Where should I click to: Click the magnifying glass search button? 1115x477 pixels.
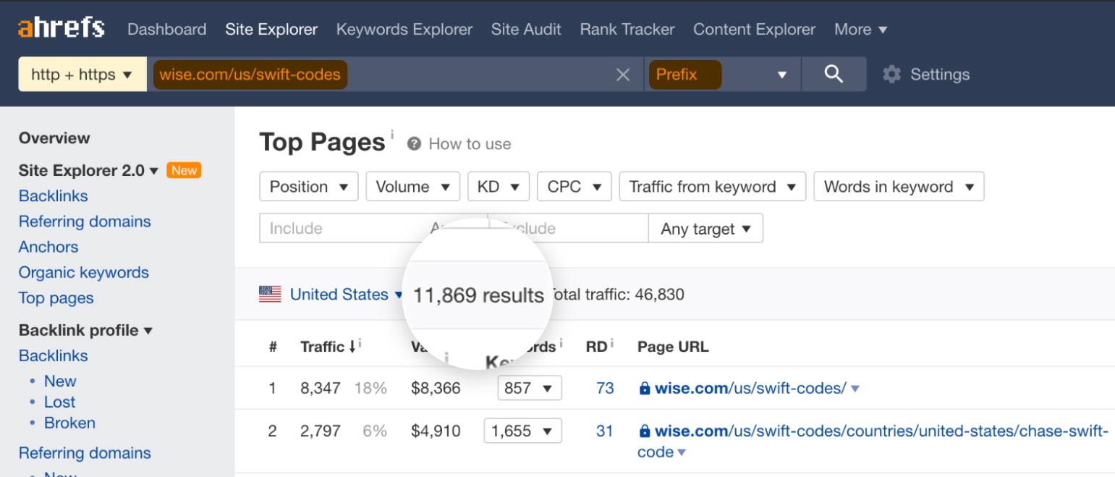(834, 74)
